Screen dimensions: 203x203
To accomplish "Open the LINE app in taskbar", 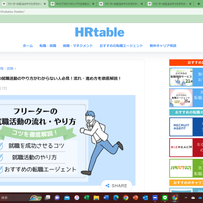I will click(x=165, y=197).
